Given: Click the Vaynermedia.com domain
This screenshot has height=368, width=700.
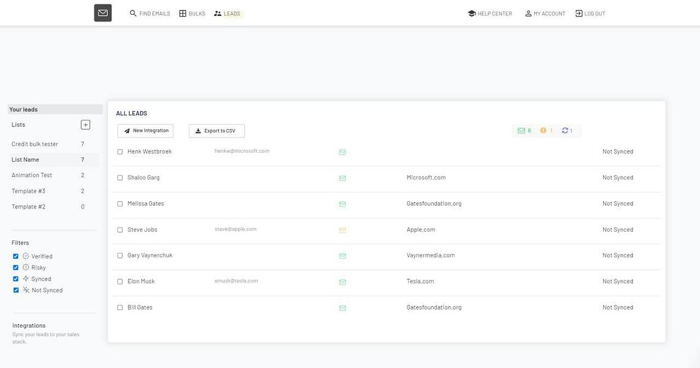Looking at the screenshot, I should pos(430,255).
